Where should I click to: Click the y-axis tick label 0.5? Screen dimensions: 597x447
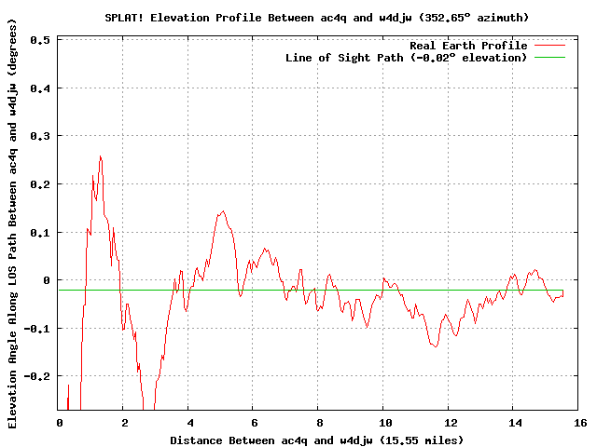[x=40, y=40]
